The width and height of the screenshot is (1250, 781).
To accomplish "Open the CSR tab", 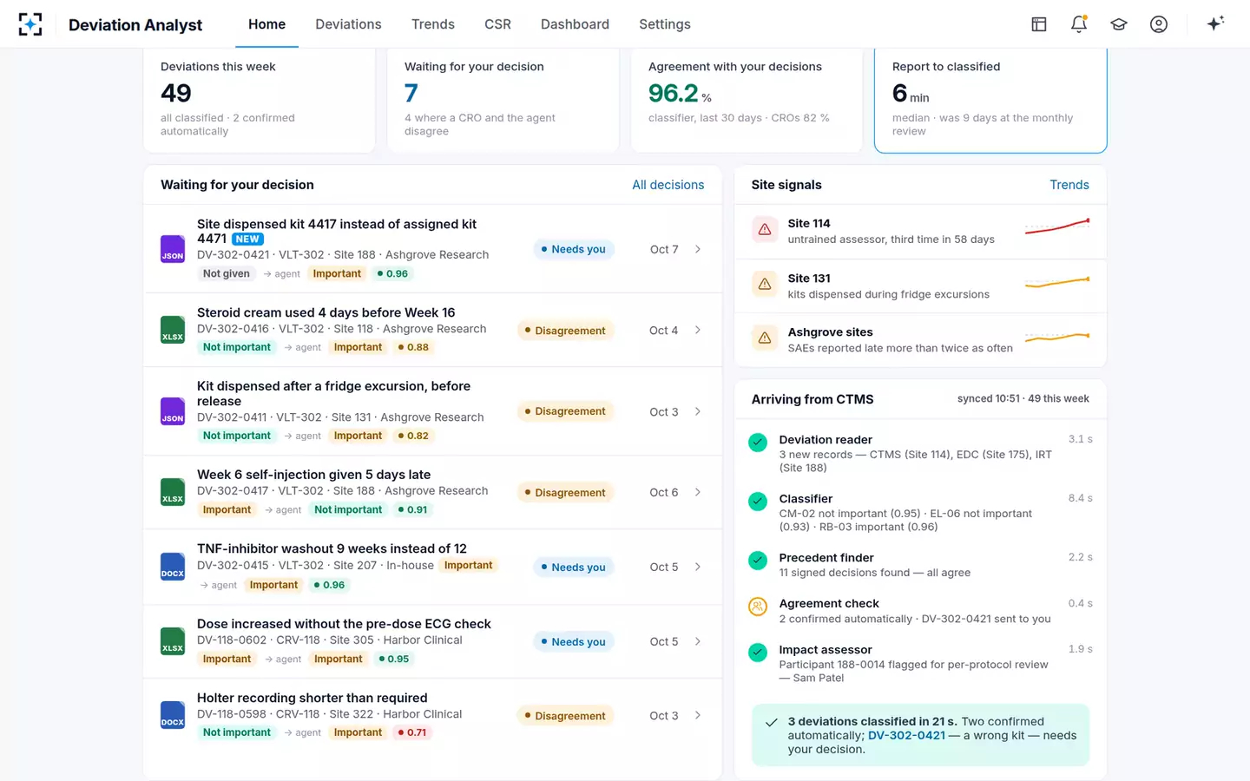I will pos(497,24).
